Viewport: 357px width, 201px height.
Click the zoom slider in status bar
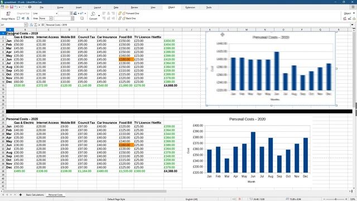point(335,199)
